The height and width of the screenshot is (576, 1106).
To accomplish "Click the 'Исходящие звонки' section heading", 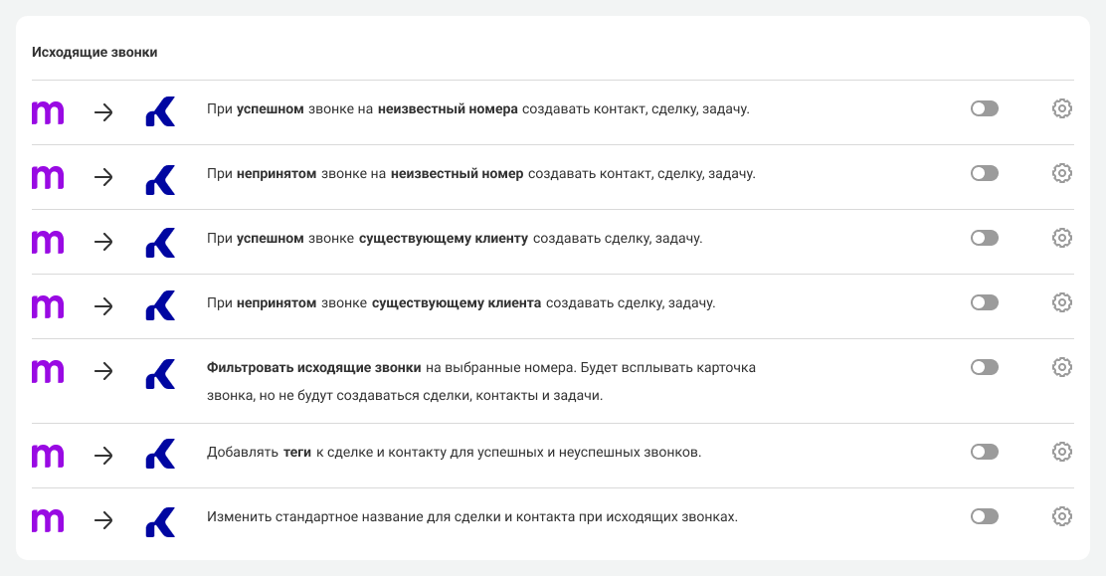I will click(x=94, y=53).
